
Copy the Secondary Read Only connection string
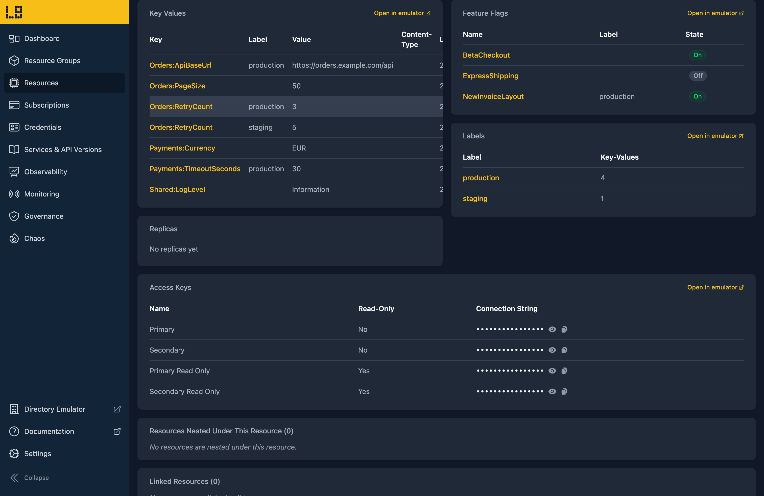[x=564, y=391]
